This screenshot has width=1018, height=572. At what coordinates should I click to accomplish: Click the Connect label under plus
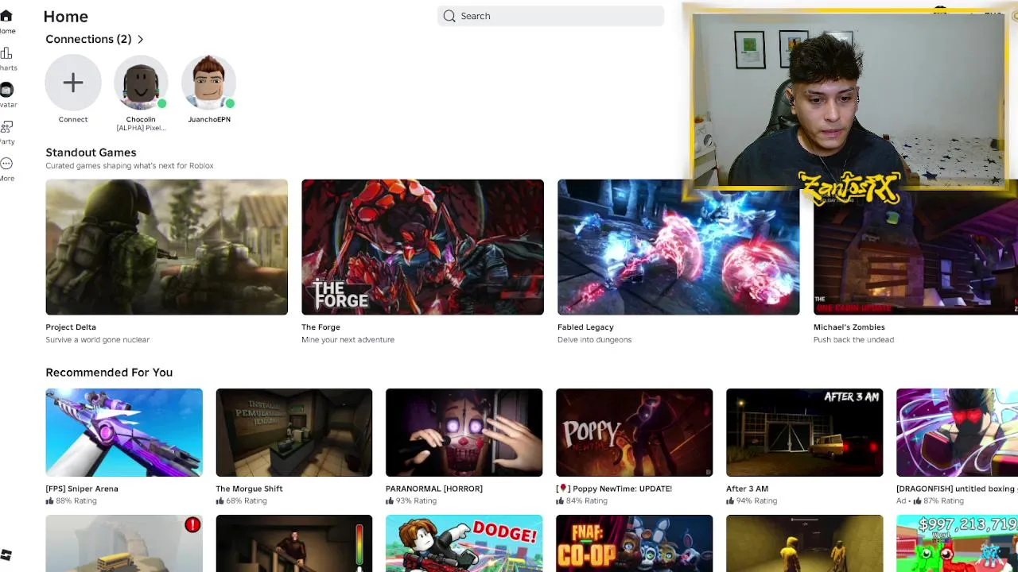73,119
